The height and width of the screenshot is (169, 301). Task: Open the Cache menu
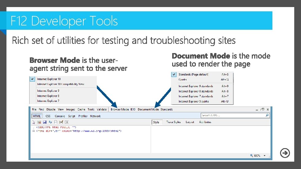click(81, 109)
